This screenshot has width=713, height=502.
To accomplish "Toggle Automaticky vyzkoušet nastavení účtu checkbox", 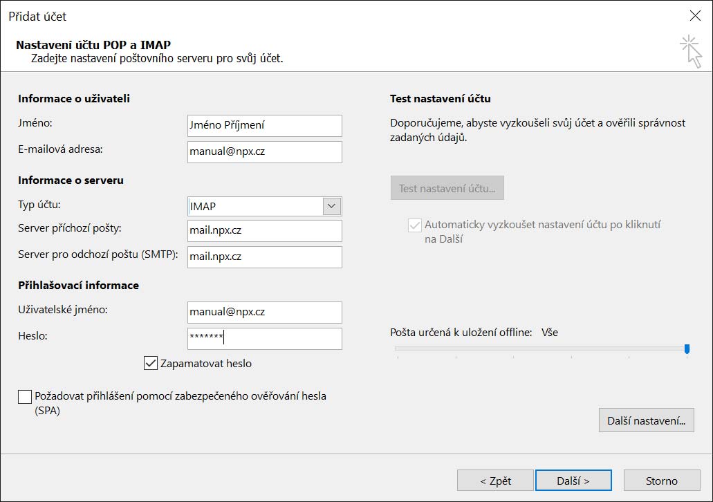I will (415, 225).
